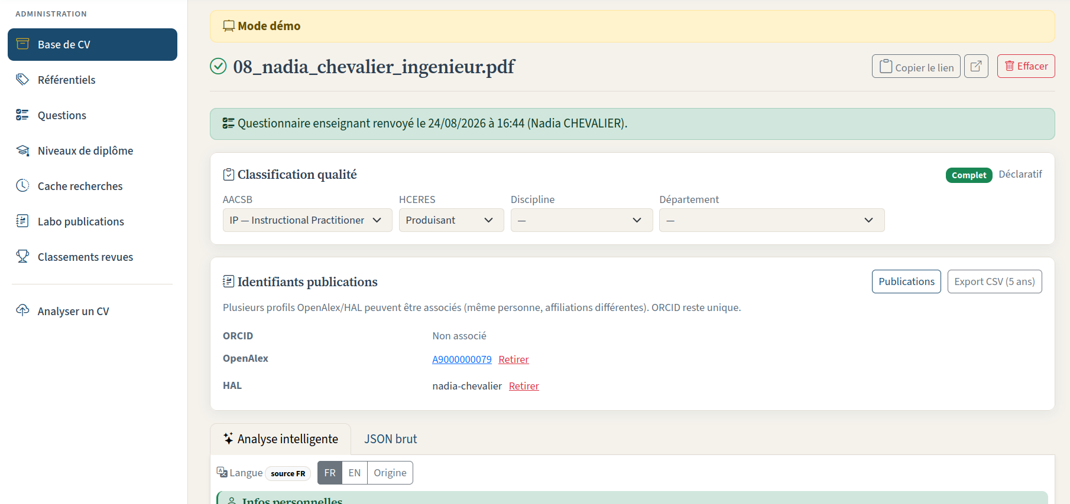
Task: Click the Analyser un CV upload icon
Action: (x=22, y=310)
